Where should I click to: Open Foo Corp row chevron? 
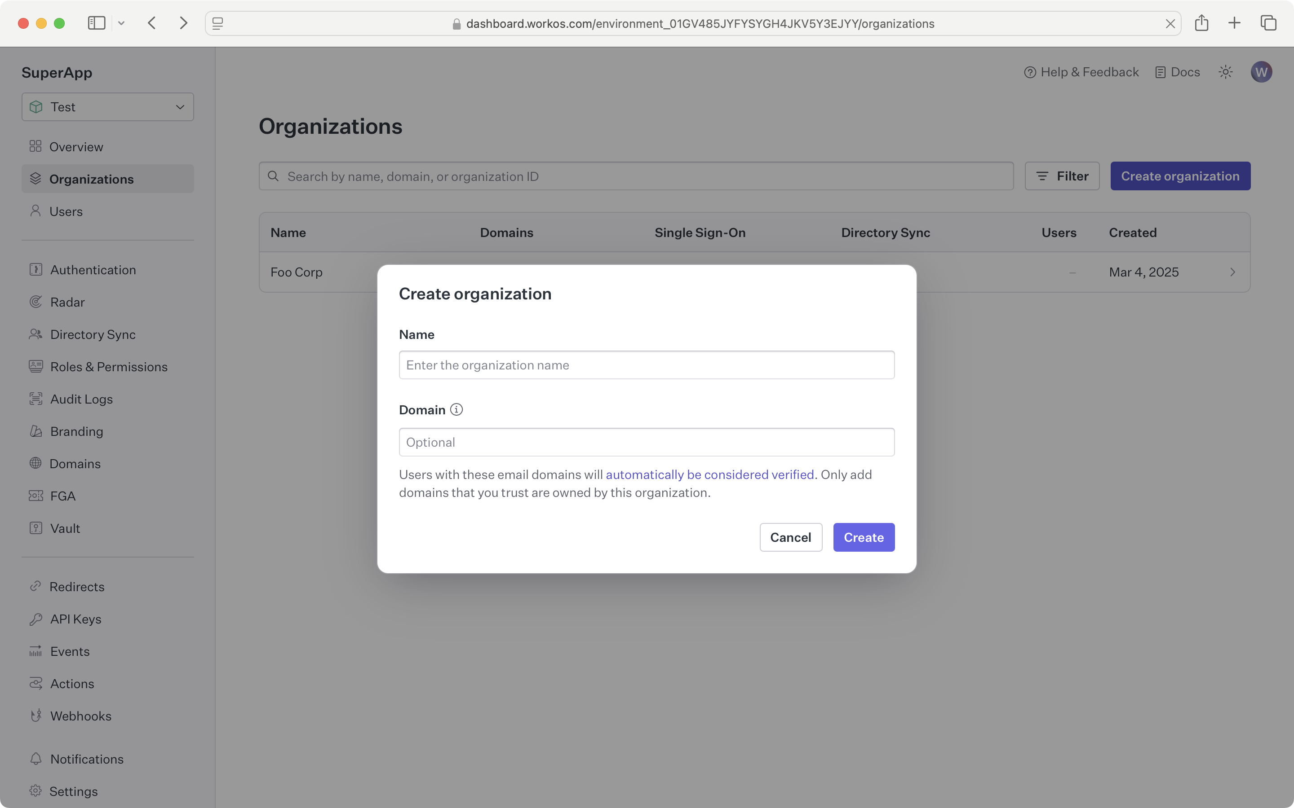tap(1232, 272)
